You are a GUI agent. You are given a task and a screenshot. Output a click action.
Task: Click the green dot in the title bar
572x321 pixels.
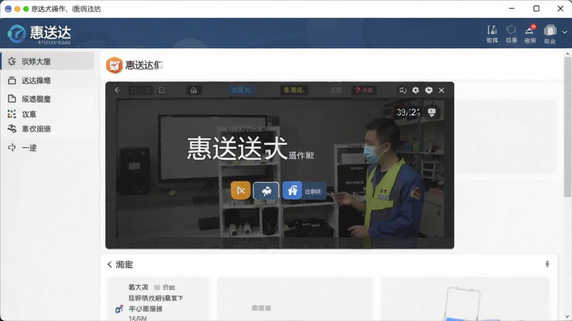(26, 9)
